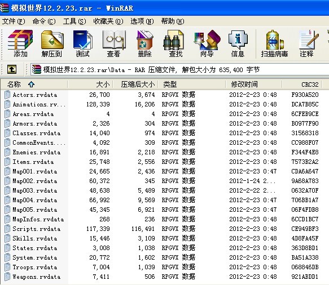Run the 测试 (Test) archive tool
The height and width of the screenshot is (285, 329).
pyautogui.click(x=82, y=43)
